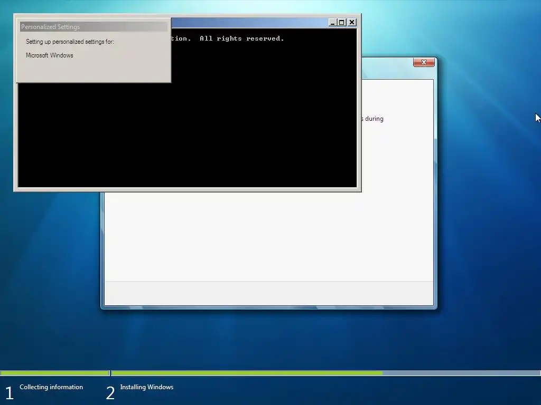The height and width of the screenshot is (405, 541).
Task: Close the command prompt window
Action: click(x=351, y=22)
